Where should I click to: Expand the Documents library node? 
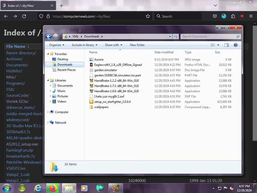(x=50, y=86)
